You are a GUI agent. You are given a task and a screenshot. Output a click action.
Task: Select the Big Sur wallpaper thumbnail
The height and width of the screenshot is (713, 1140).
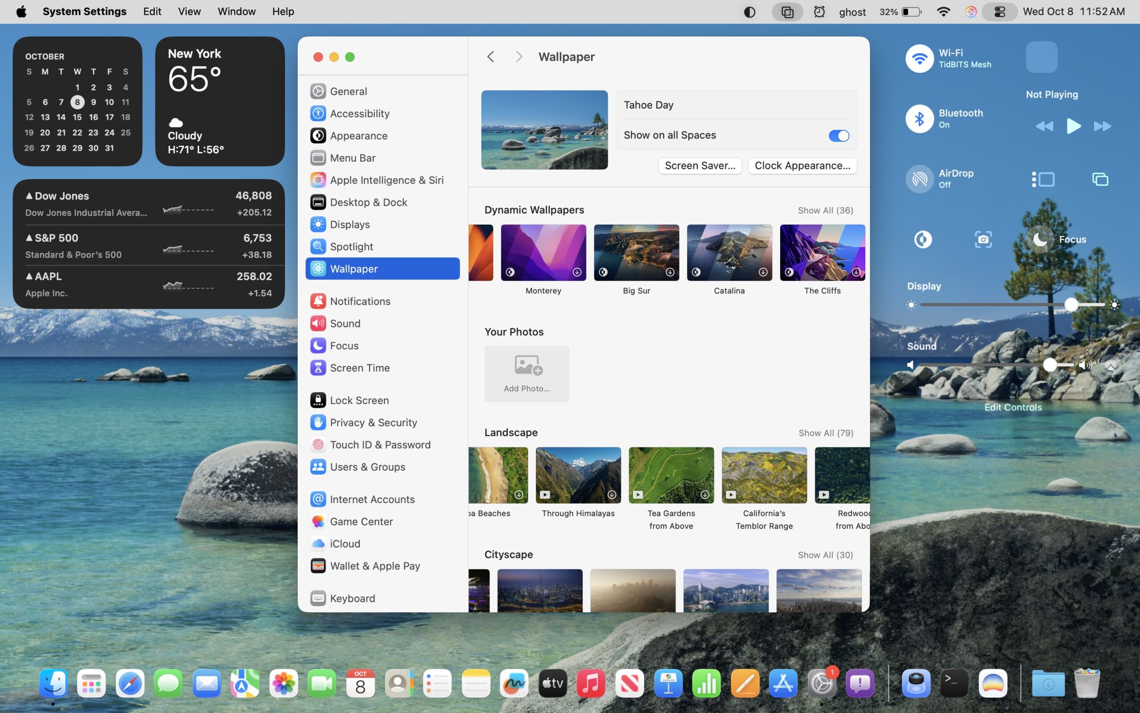pyautogui.click(x=636, y=252)
